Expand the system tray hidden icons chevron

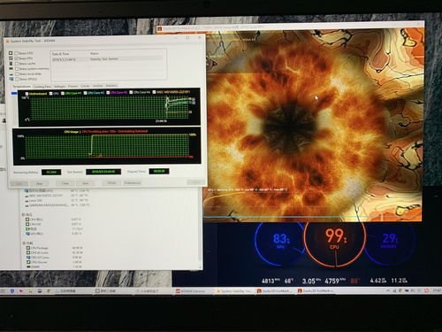[388, 291]
